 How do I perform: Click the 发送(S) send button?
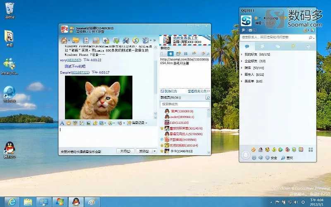pyautogui.click(x=144, y=151)
